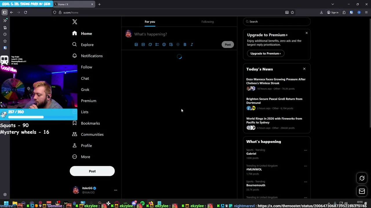The height and width of the screenshot is (208, 371).
Task: Click Firefox Sign in button
Action: coord(332,12)
